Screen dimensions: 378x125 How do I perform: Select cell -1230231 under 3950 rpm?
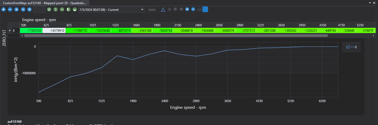tap(308, 30)
